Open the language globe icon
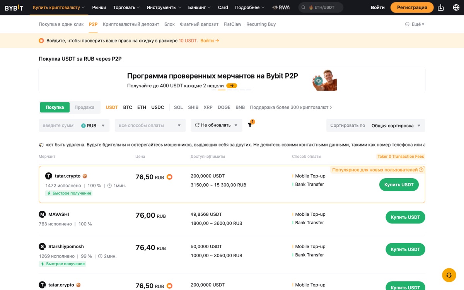The height and width of the screenshot is (290, 464). click(x=456, y=7)
